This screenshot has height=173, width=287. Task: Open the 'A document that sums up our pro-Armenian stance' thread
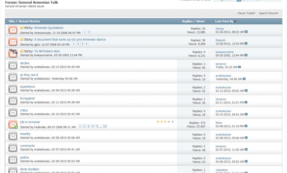click(x=70, y=39)
